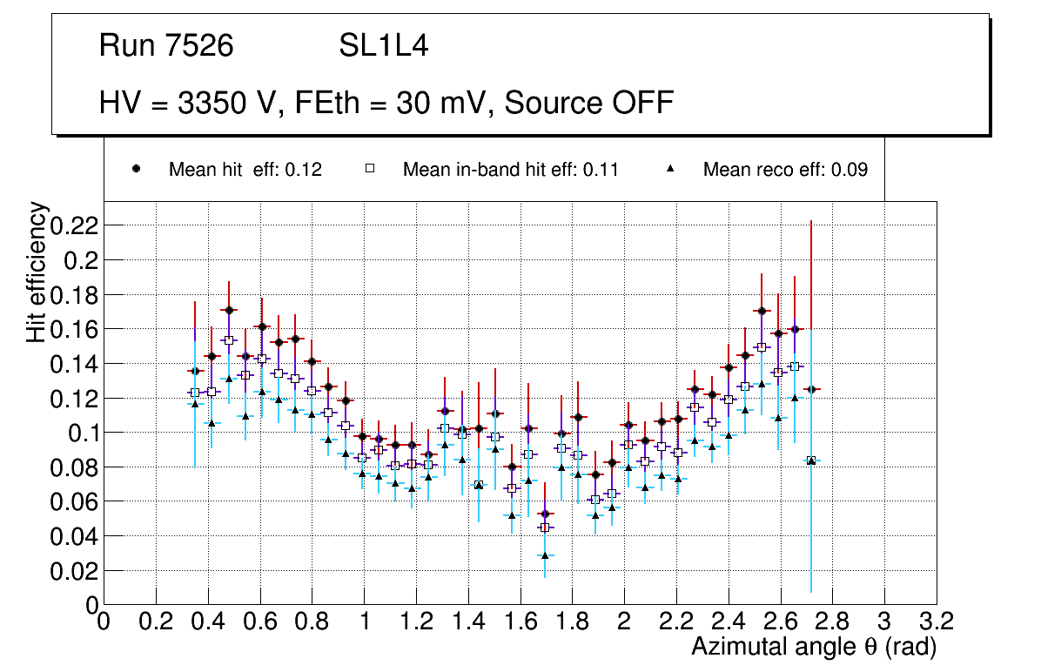Image resolution: width=1041 pixels, height=672 pixels.
Task: Click the 1.6 tick label on x-axis
Action: click(x=520, y=621)
